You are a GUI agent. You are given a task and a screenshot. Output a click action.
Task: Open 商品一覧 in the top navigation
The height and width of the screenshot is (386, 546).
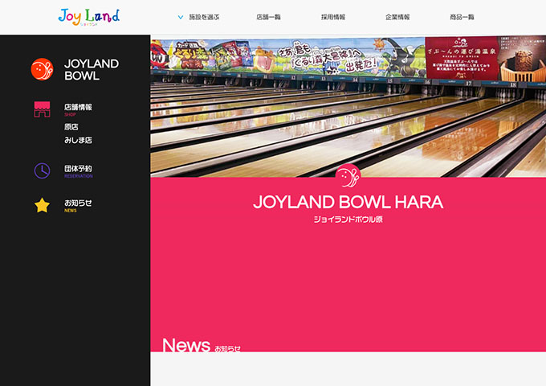pos(462,17)
